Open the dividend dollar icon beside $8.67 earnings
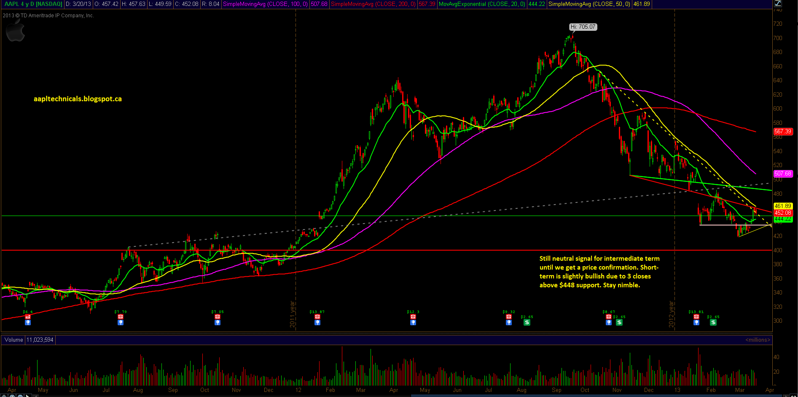Screen dimensions: 798x397 point(619,322)
